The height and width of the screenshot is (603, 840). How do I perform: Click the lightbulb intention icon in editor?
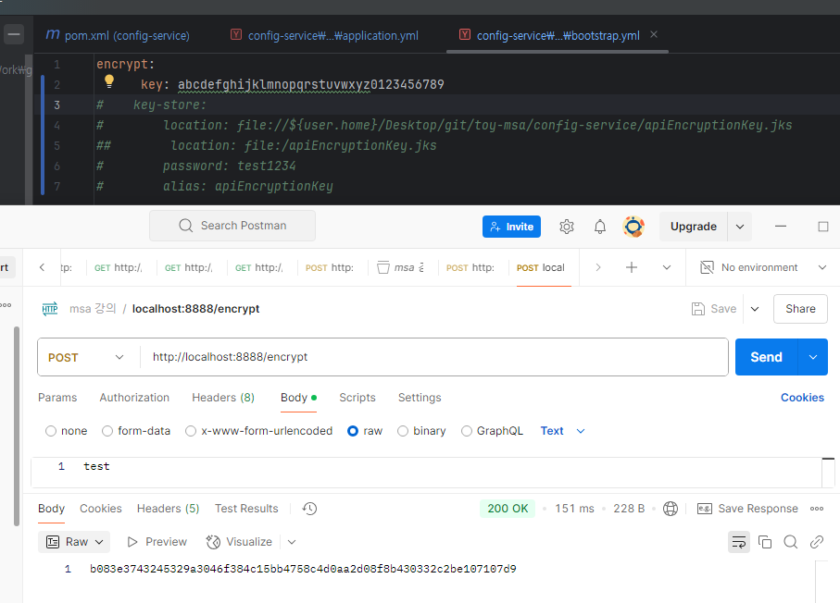click(x=109, y=81)
